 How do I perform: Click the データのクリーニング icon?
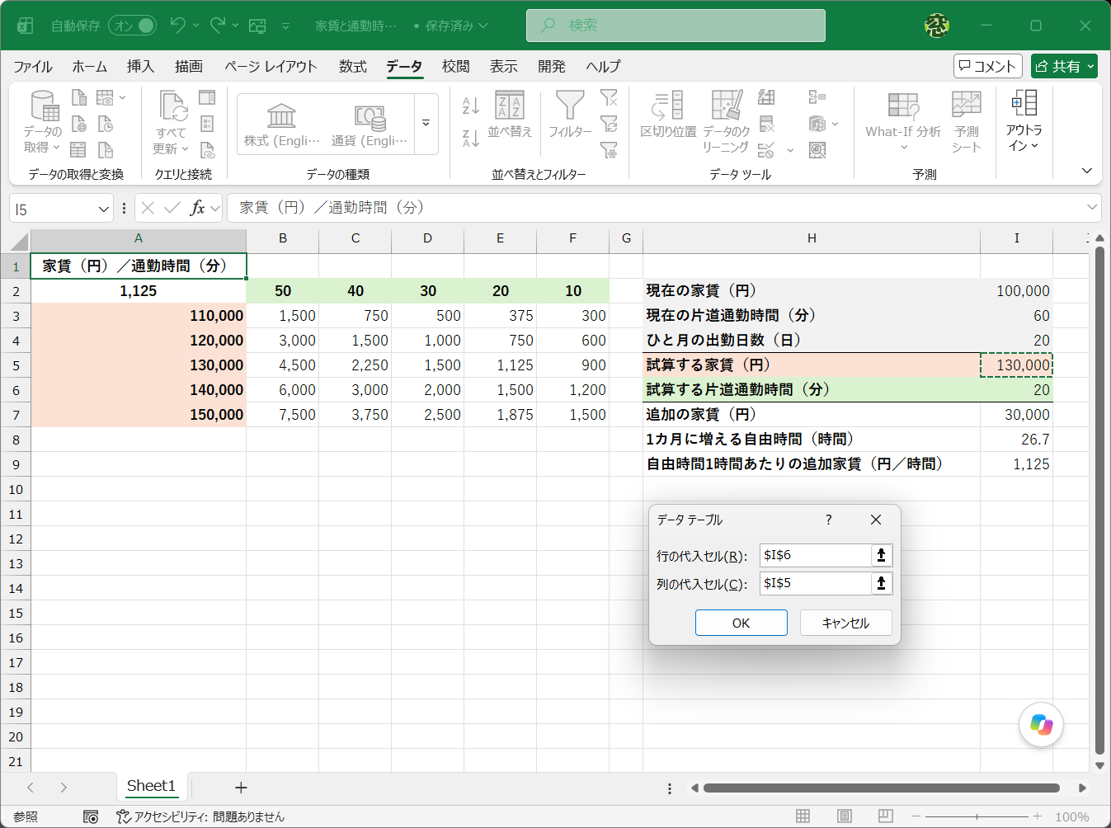click(726, 106)
